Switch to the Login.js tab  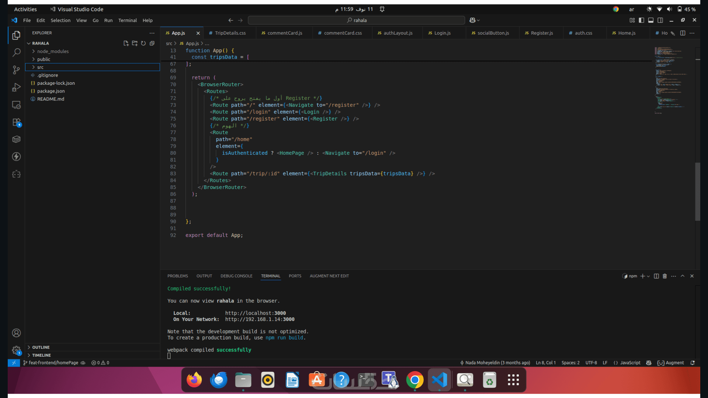tap(442, 33)
